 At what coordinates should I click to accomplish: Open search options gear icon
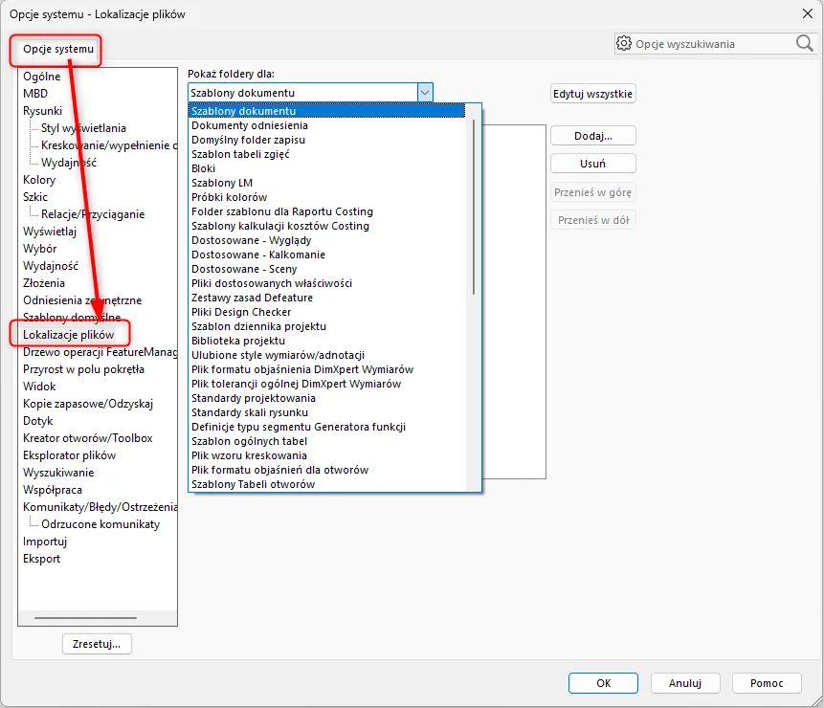pyautogui.click(x=624, y=44)
